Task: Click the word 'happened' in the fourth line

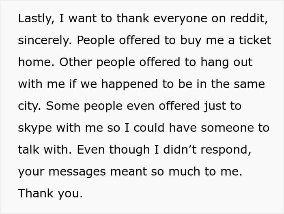Action: (129, 84)
